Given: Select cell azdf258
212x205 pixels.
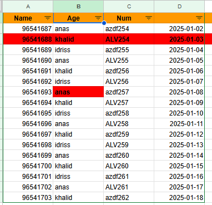Looking at the screenshot, I should pyautogui.click(x=129, y=113).
